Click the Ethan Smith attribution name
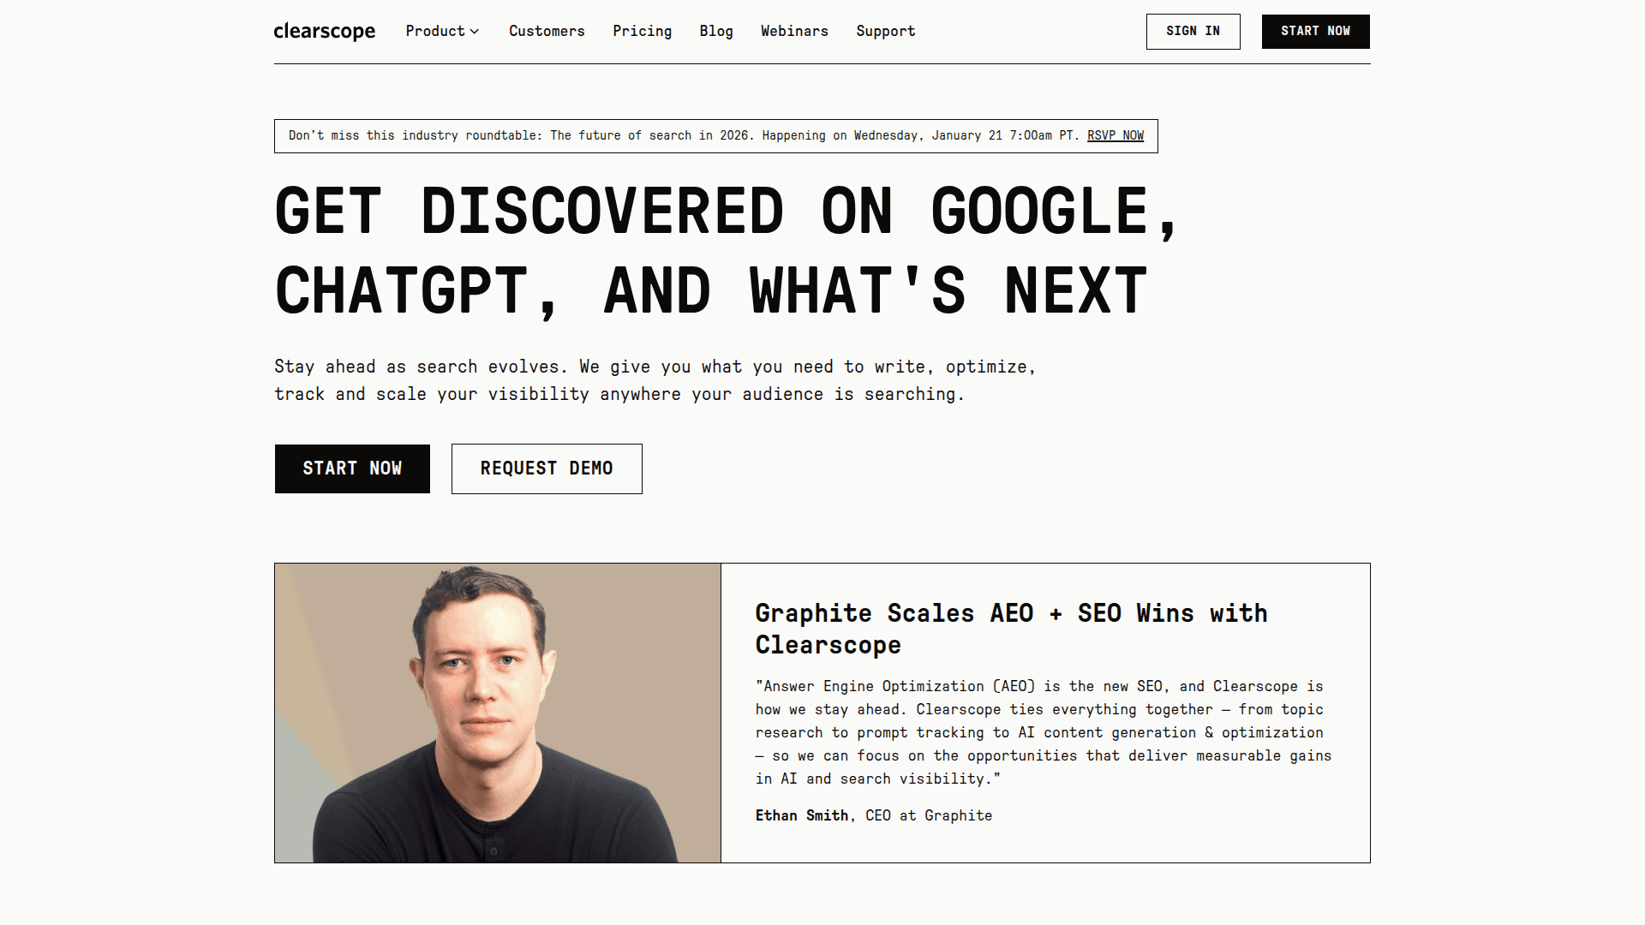1645x925 pixels. coord(801,815)
